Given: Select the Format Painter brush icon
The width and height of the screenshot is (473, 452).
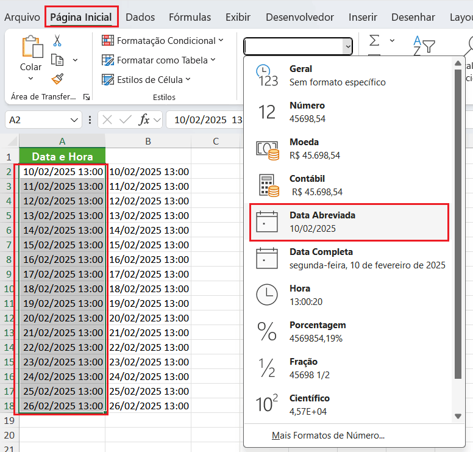Looking at the screenshot, I should pyautogui.click(x=57, y=79).
